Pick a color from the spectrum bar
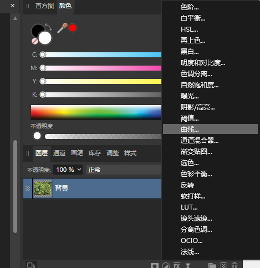Viewport: 260px width, 268px height. click(x=96, y=112)
